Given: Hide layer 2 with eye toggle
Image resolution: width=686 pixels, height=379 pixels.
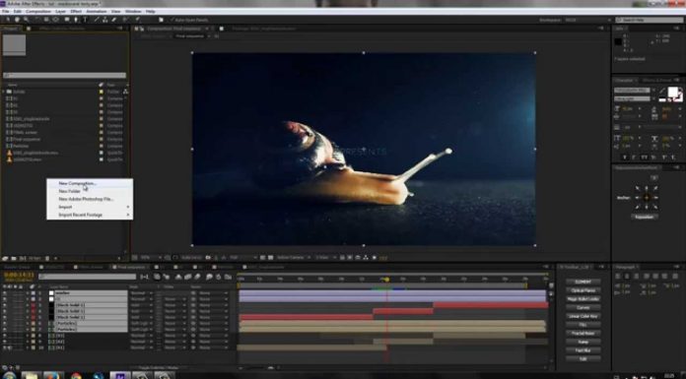Looking at the screenshot, I should pos(5,299).
